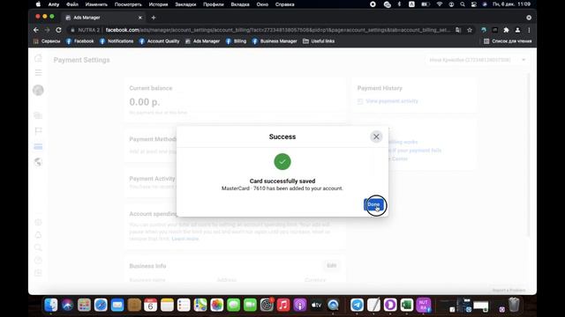Viewport: 565px width, 317px height.
Task: Open Safari from the dock
Action: point(101,306)
